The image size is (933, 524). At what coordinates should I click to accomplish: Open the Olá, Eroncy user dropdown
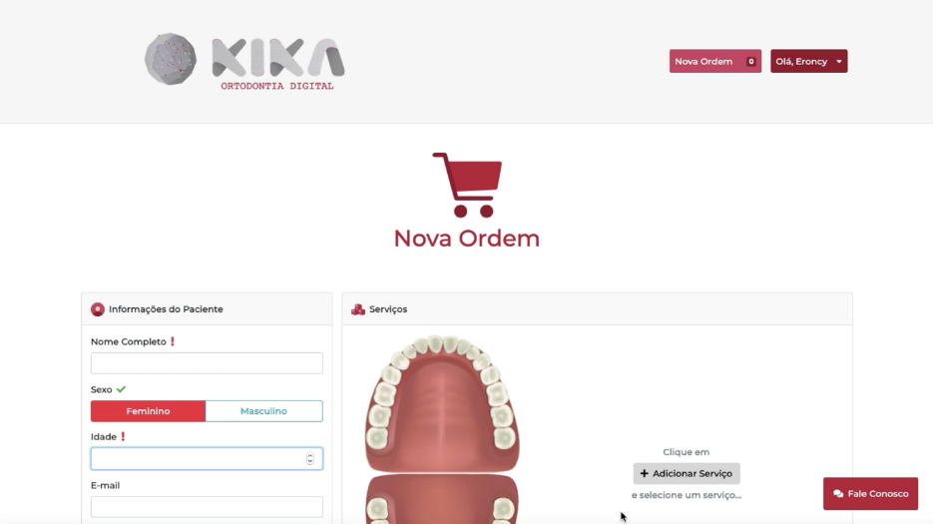[808, 61]
